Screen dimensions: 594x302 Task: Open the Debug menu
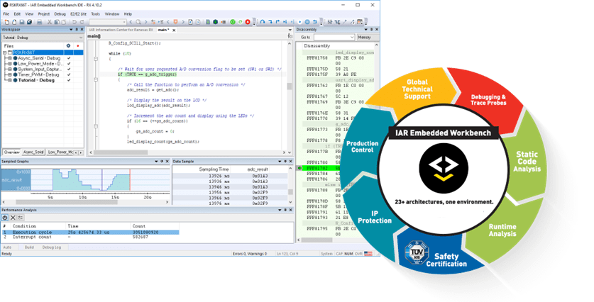[60, 14]
